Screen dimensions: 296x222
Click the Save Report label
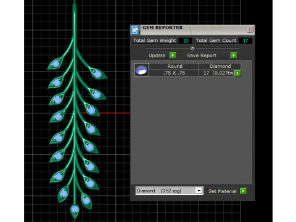(x=202, y=55)
